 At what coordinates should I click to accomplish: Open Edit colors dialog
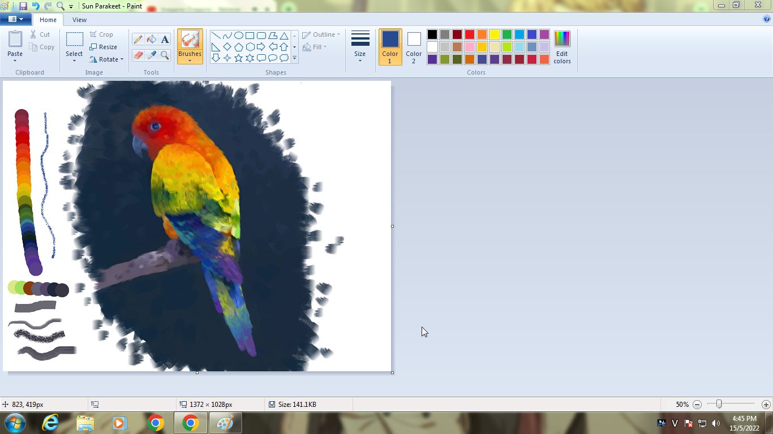point(562,46)
